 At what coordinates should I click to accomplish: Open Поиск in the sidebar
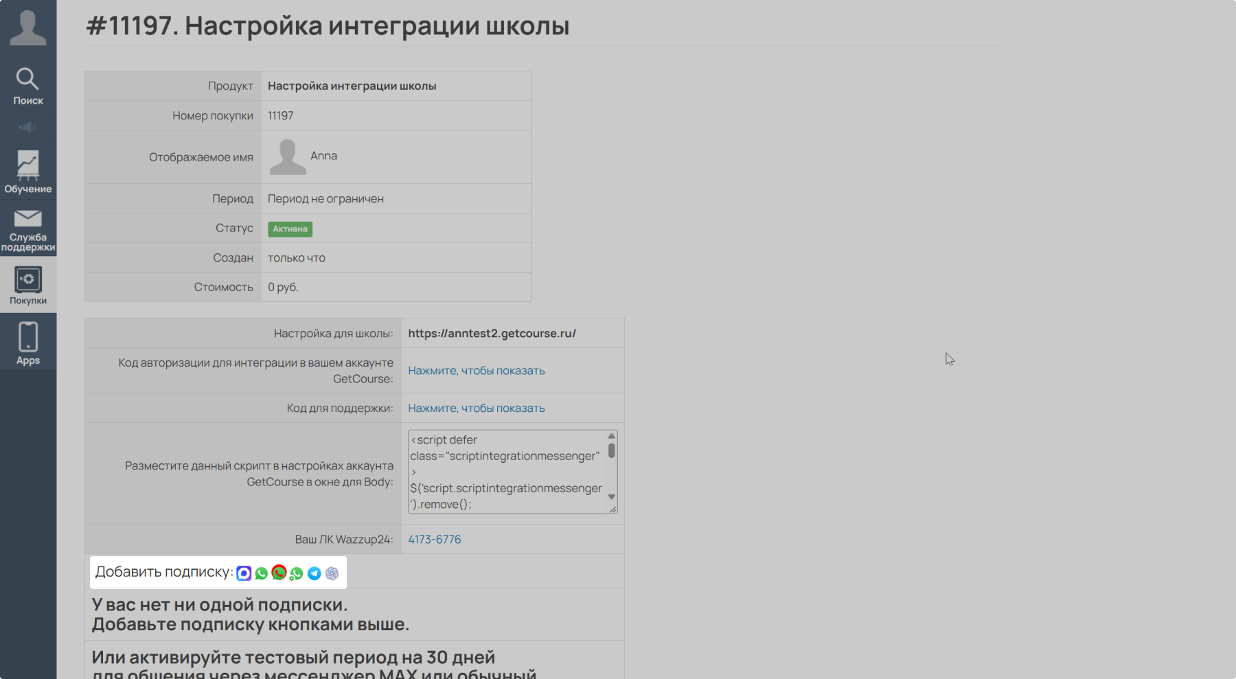point(28,87)
